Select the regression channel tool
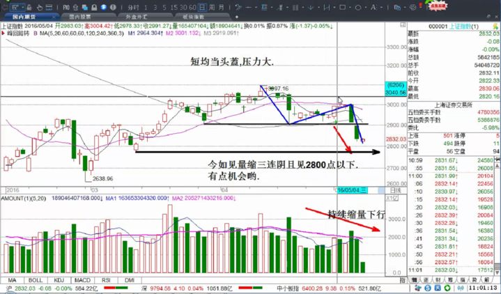 [x=280, y=8]
